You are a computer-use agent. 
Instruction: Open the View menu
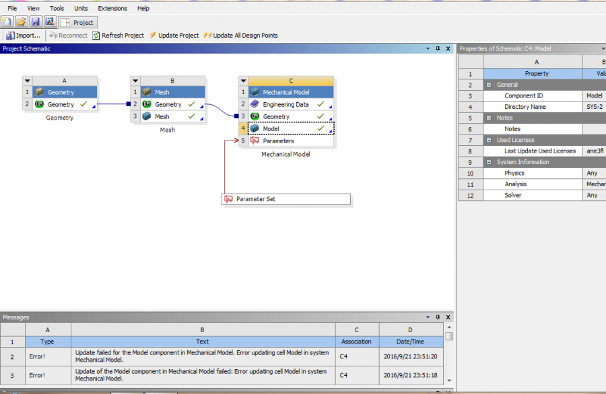(x=33, y=8)
